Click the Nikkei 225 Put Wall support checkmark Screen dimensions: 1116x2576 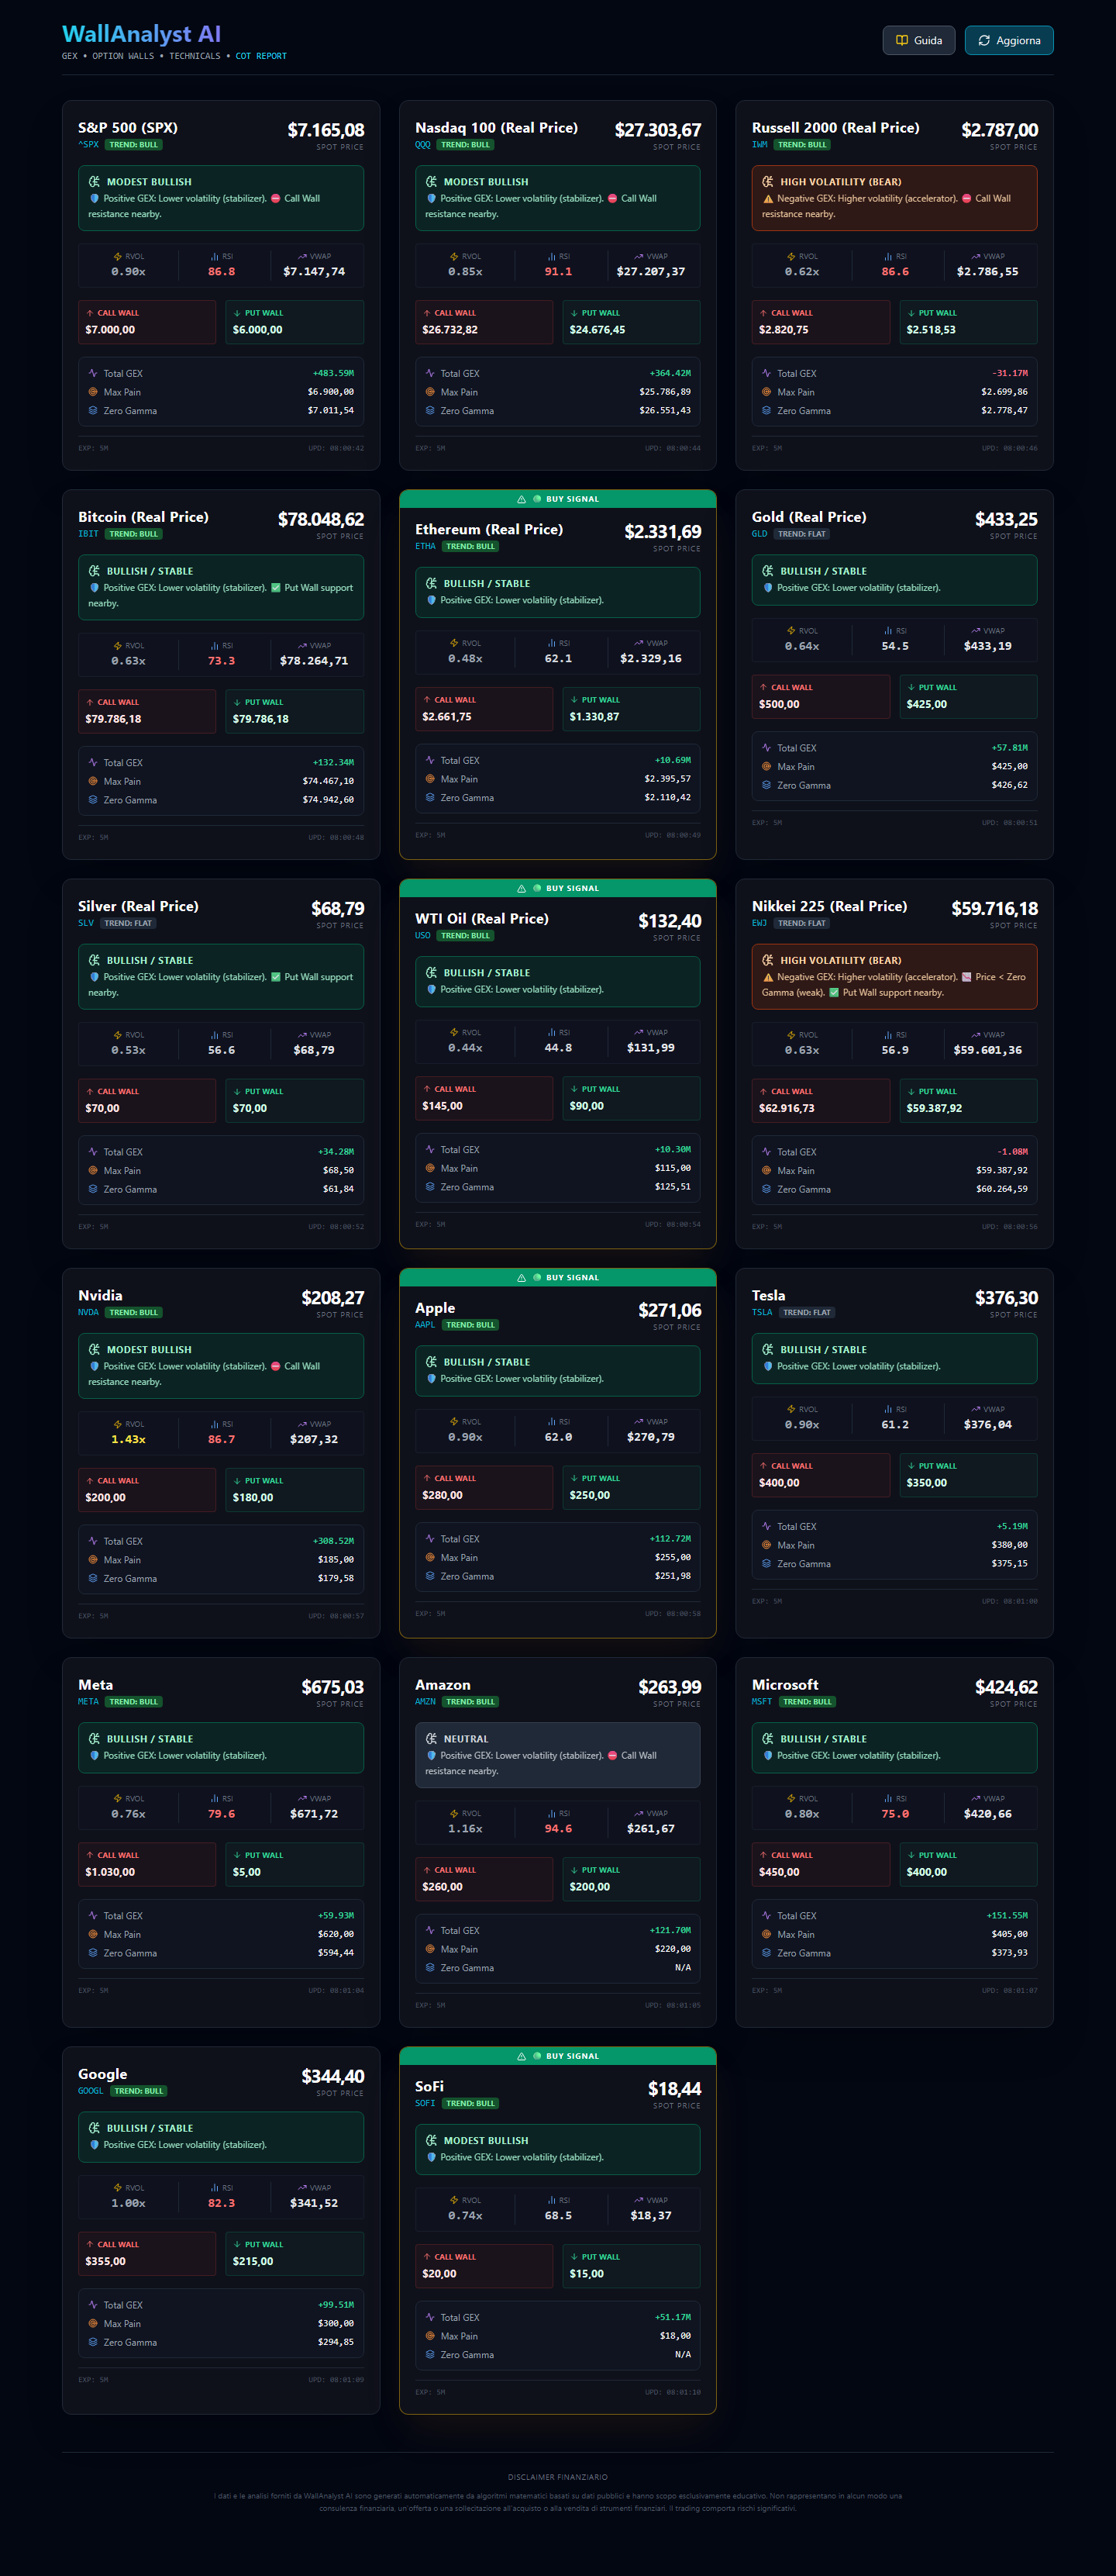[x=834, y=993]
